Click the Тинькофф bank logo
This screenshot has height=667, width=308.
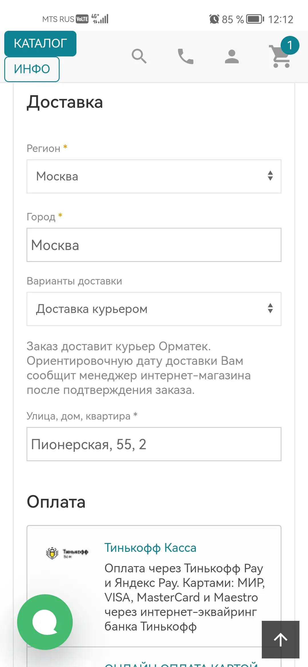(x=67, y=553)
